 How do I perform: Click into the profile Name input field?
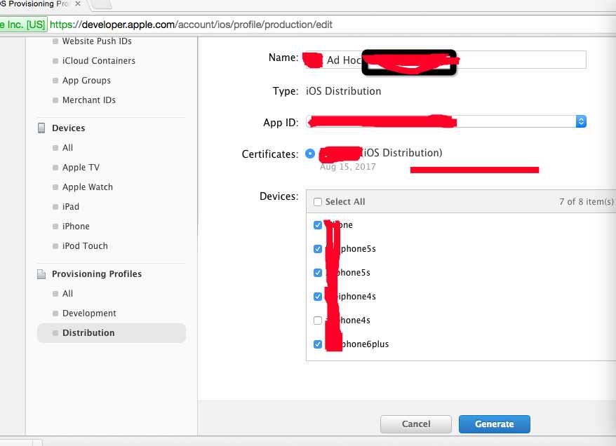coord(446,60)
